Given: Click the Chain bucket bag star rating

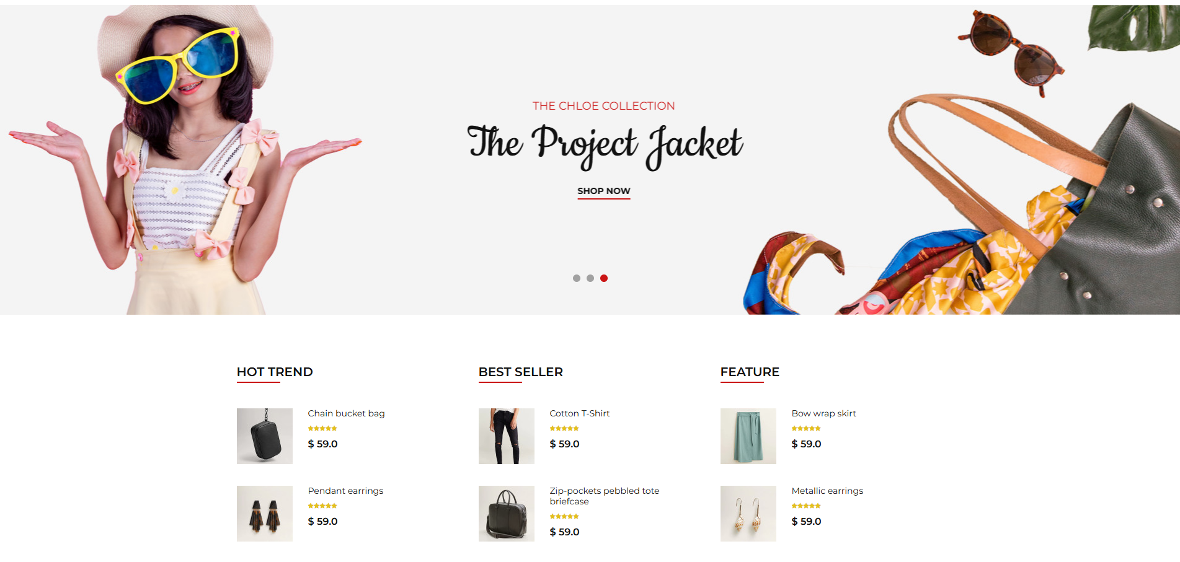Looking at the screenshot, I should click(x=322, y=428).
